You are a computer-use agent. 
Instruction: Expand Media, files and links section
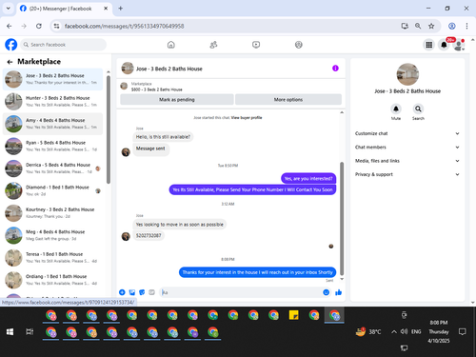coord(407,161)
